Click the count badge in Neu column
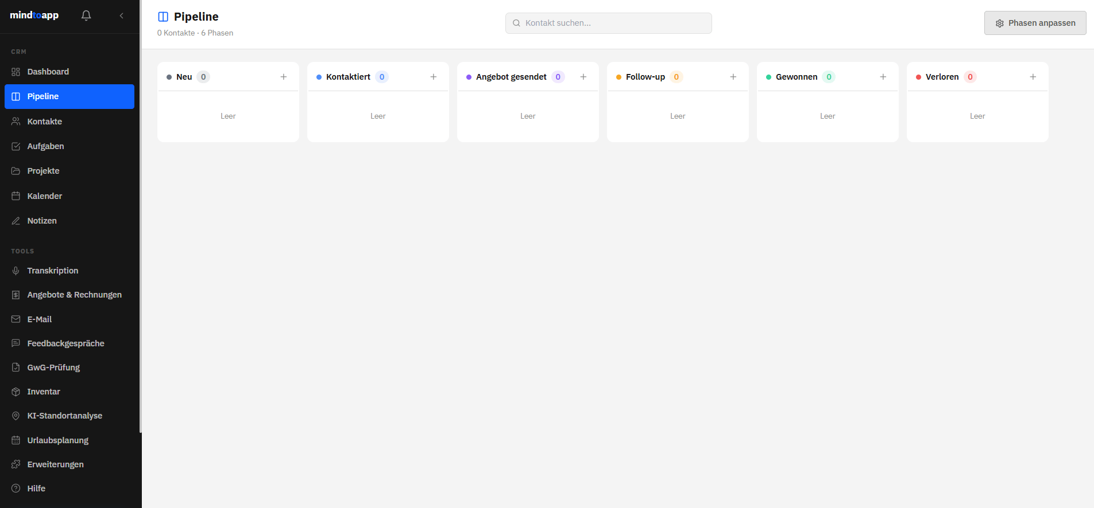 203,77
